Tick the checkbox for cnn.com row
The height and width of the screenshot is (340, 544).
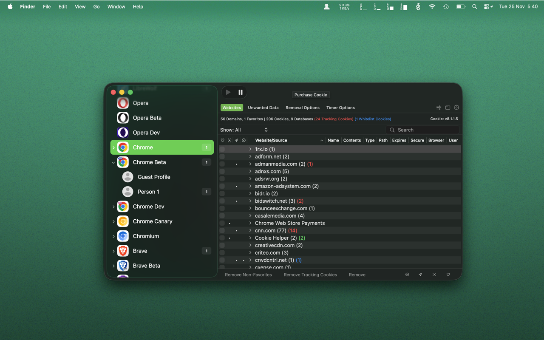[222, 230]
